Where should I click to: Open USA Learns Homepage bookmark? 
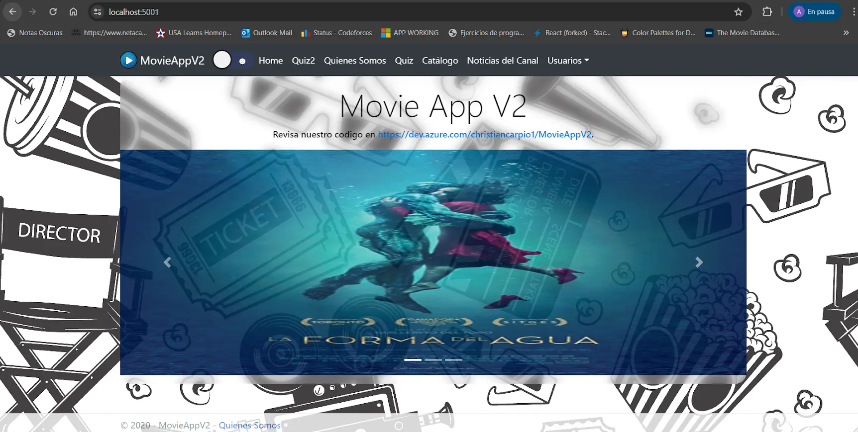[x=194, y=33]
